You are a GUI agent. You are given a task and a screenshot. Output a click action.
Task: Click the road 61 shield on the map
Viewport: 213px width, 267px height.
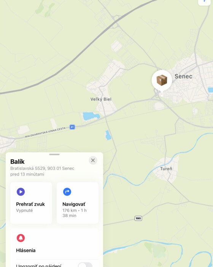(x=72, y=127)
